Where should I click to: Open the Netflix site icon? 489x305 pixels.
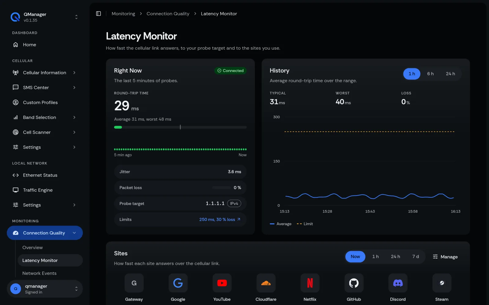(310, 283)
